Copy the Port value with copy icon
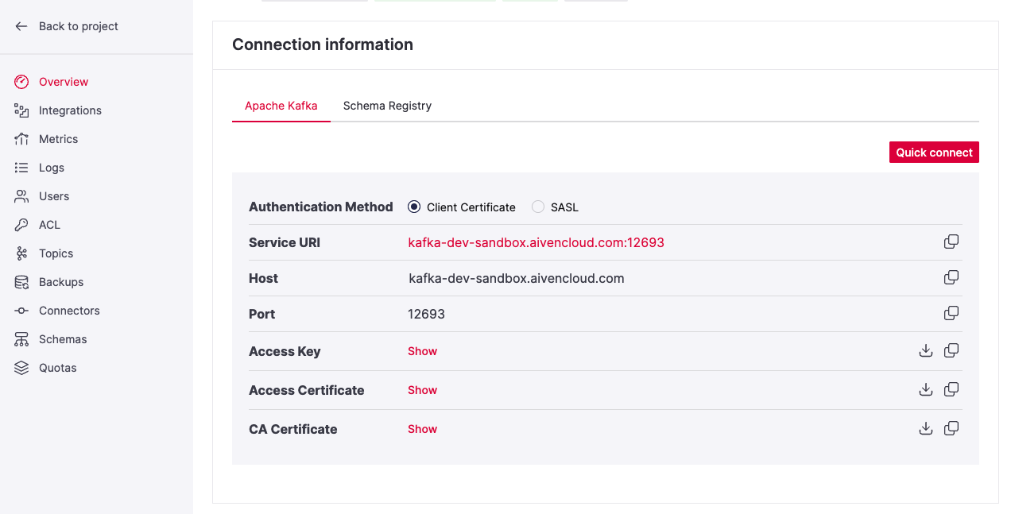Viewport: 1011px width, 514px height. 951,313
